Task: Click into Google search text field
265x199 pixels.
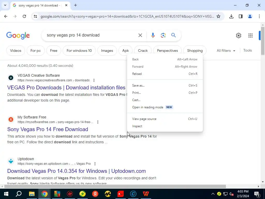Action: click(91, 35)
